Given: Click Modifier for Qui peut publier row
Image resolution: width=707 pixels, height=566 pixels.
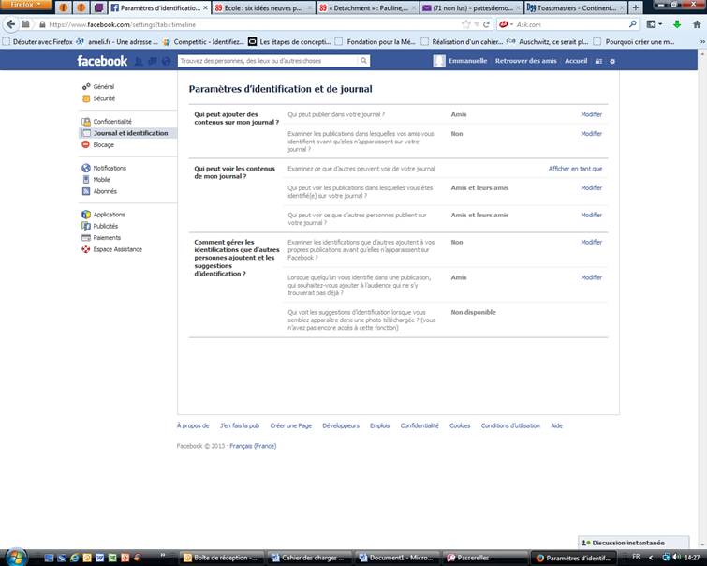Looking at the screenshot, I should [x=591, y=114].
